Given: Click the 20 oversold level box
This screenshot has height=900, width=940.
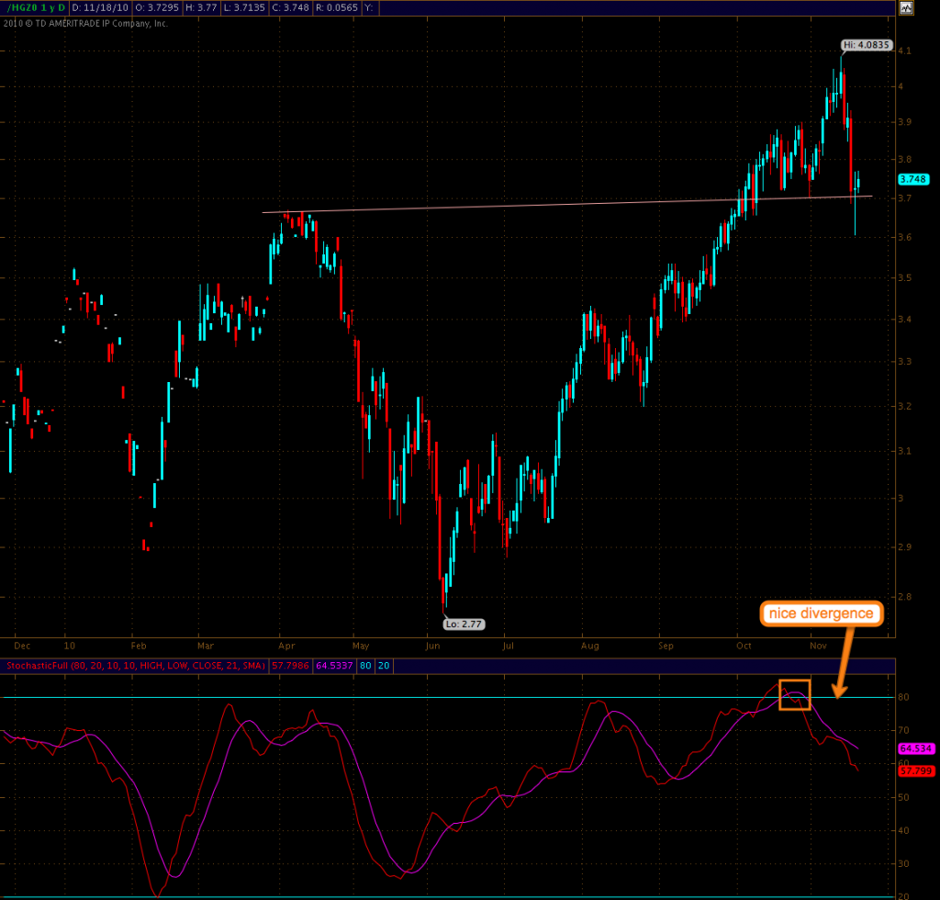Looking at the screenshot, I should [x=384, y=664].
